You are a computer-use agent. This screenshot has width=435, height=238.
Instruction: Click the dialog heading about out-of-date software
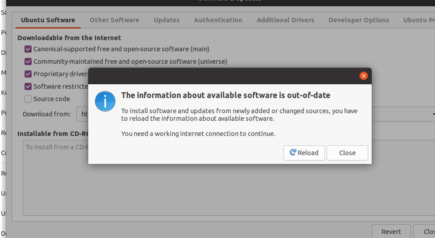(x=226, y=95)
